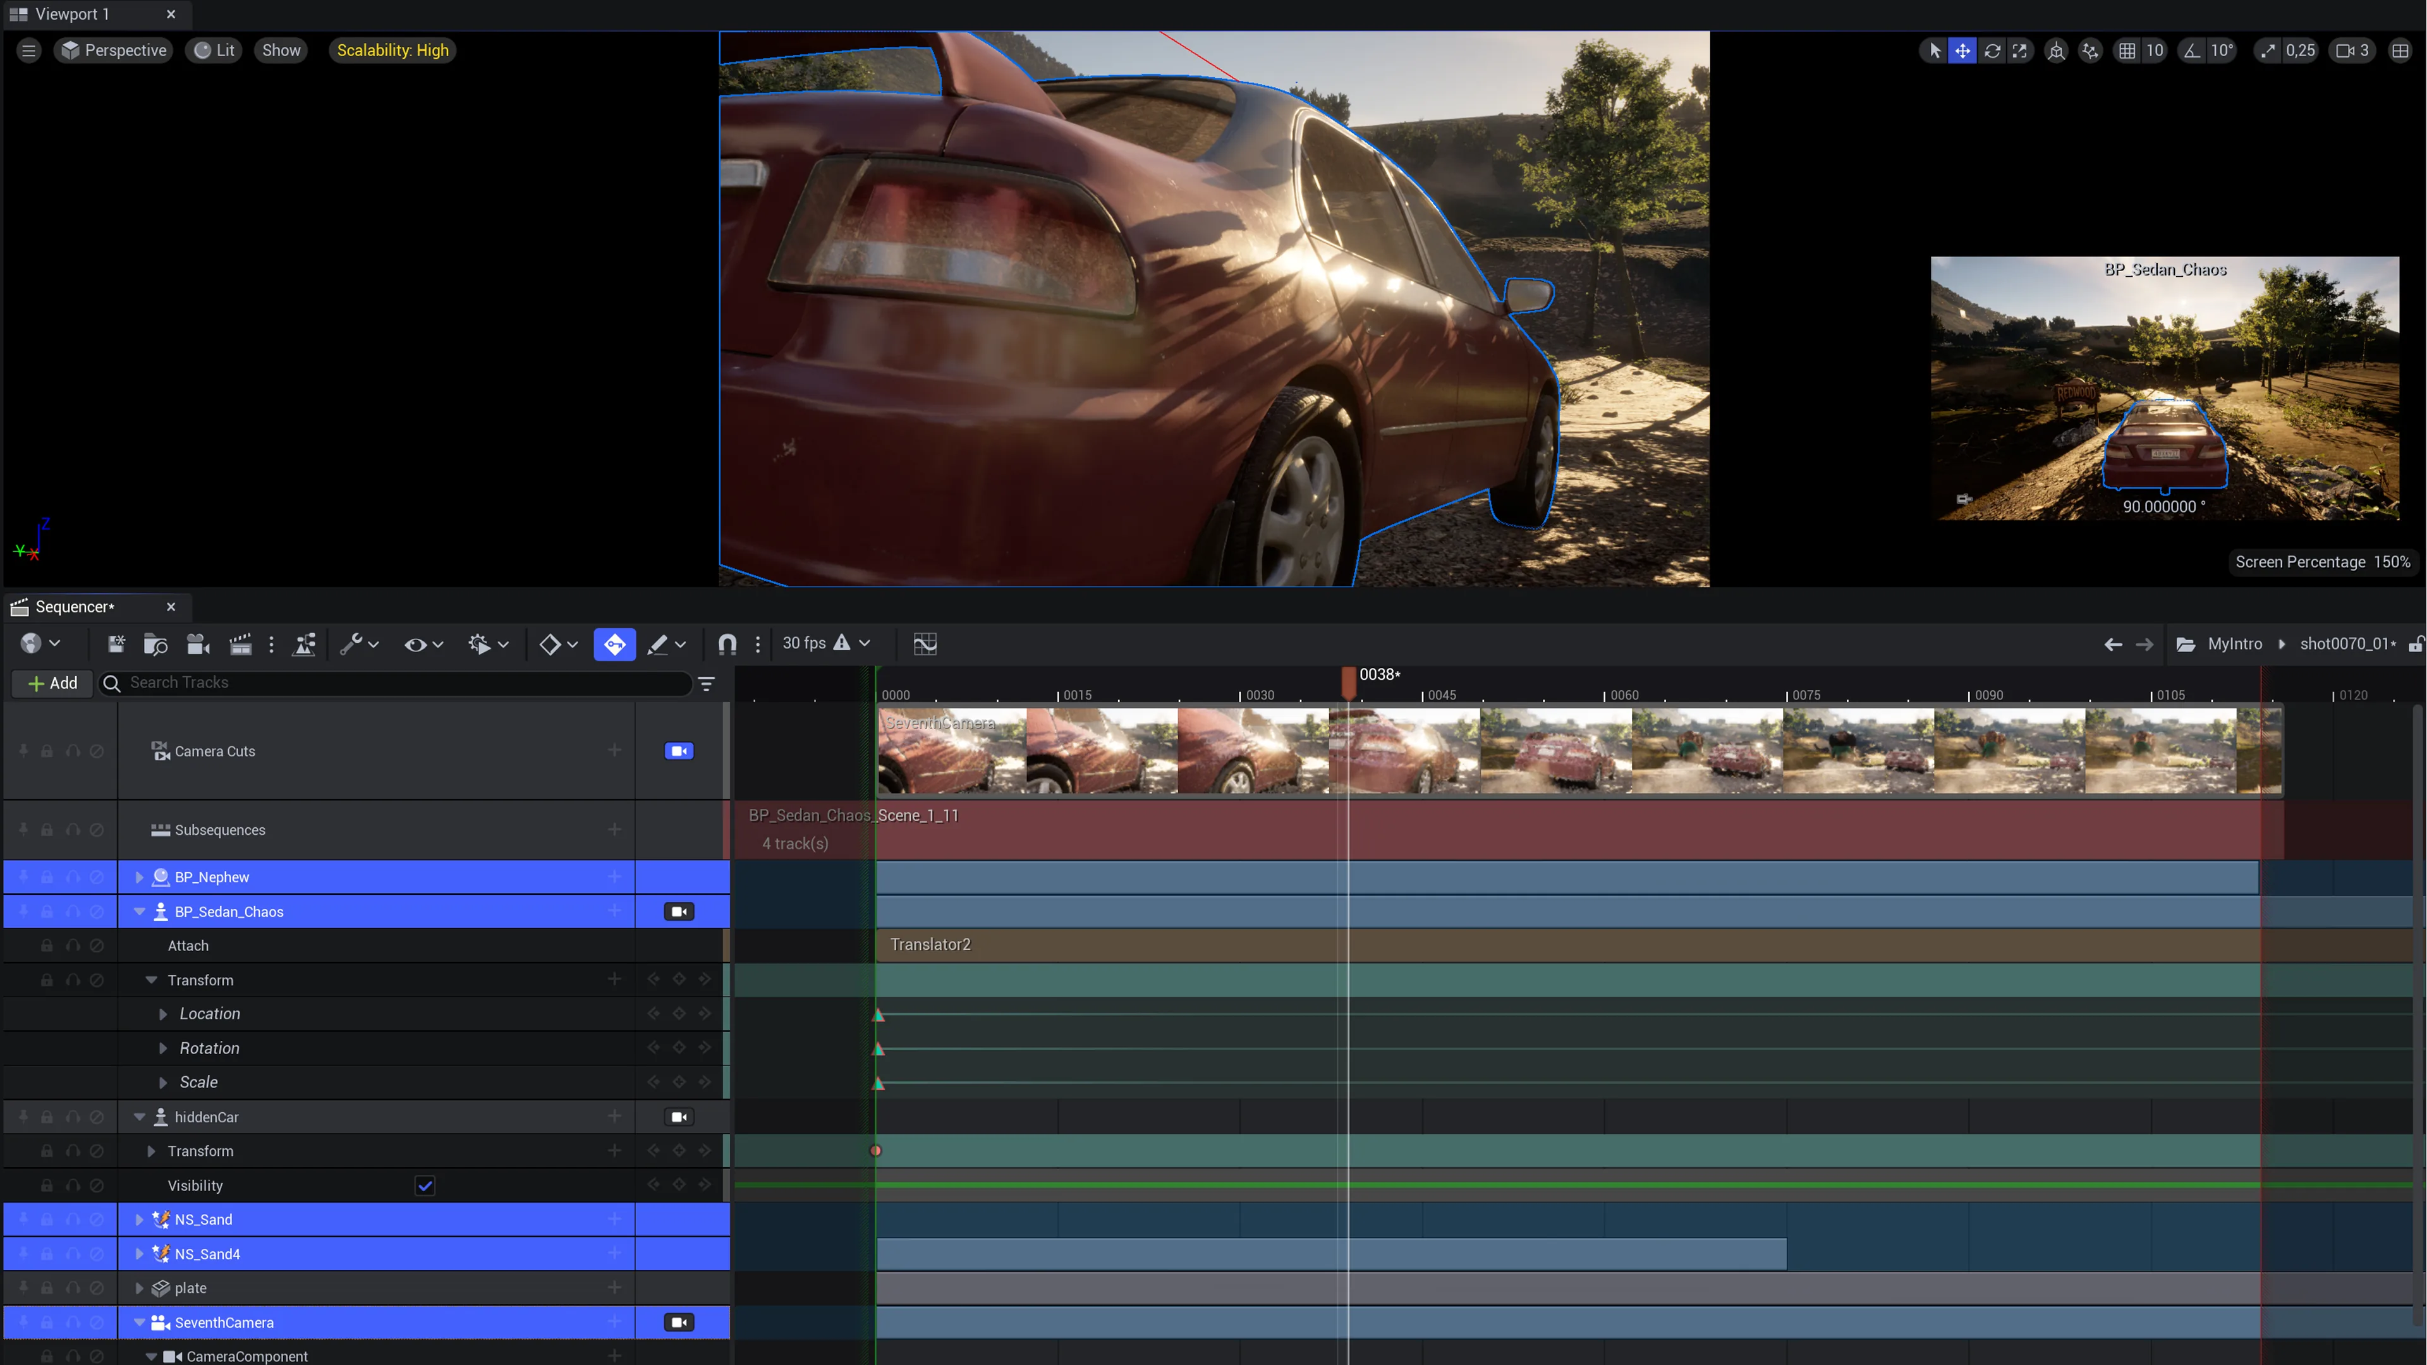
Task: Toggle the Camera Cuts lock camera button
Action: (x=678, y=752)
